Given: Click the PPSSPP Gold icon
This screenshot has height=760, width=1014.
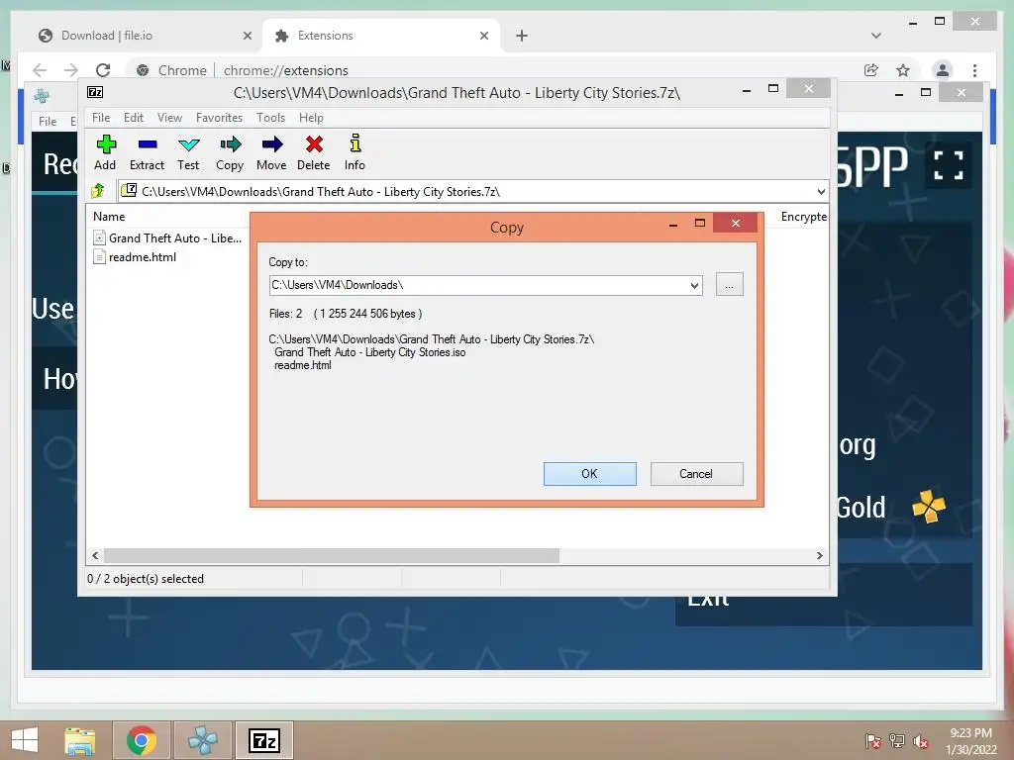Looking at the screenshot, I should tap(929, 506).
